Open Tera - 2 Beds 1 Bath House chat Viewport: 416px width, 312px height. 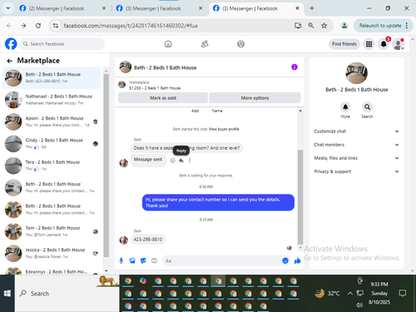pos(52,166)
